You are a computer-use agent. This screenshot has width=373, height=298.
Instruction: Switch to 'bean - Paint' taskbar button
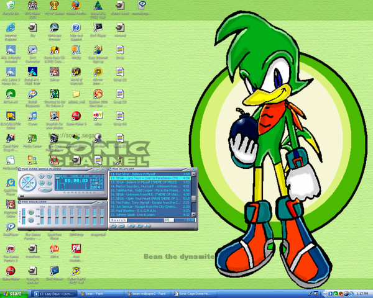(101, 294)
